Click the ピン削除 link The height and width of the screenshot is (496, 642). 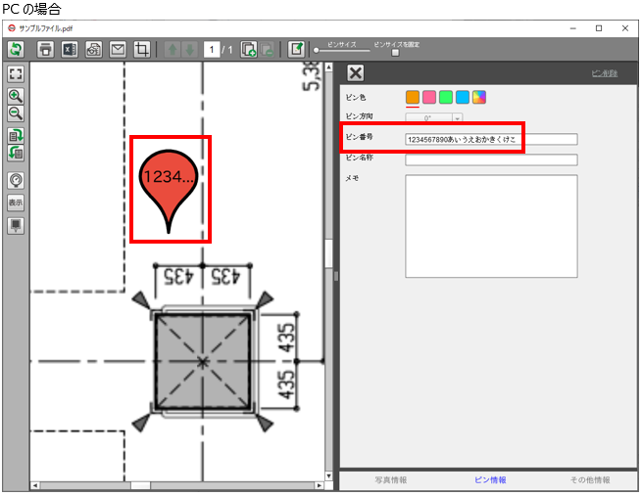(605, 73)
